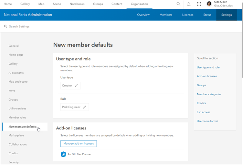Screen dimensions: 243x165
Task: Switch to the Members tab
Action: coord(166,15)
